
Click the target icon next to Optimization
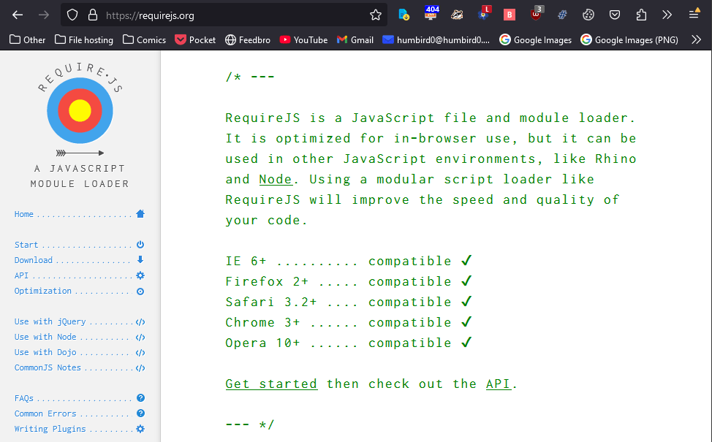point(139,290)
